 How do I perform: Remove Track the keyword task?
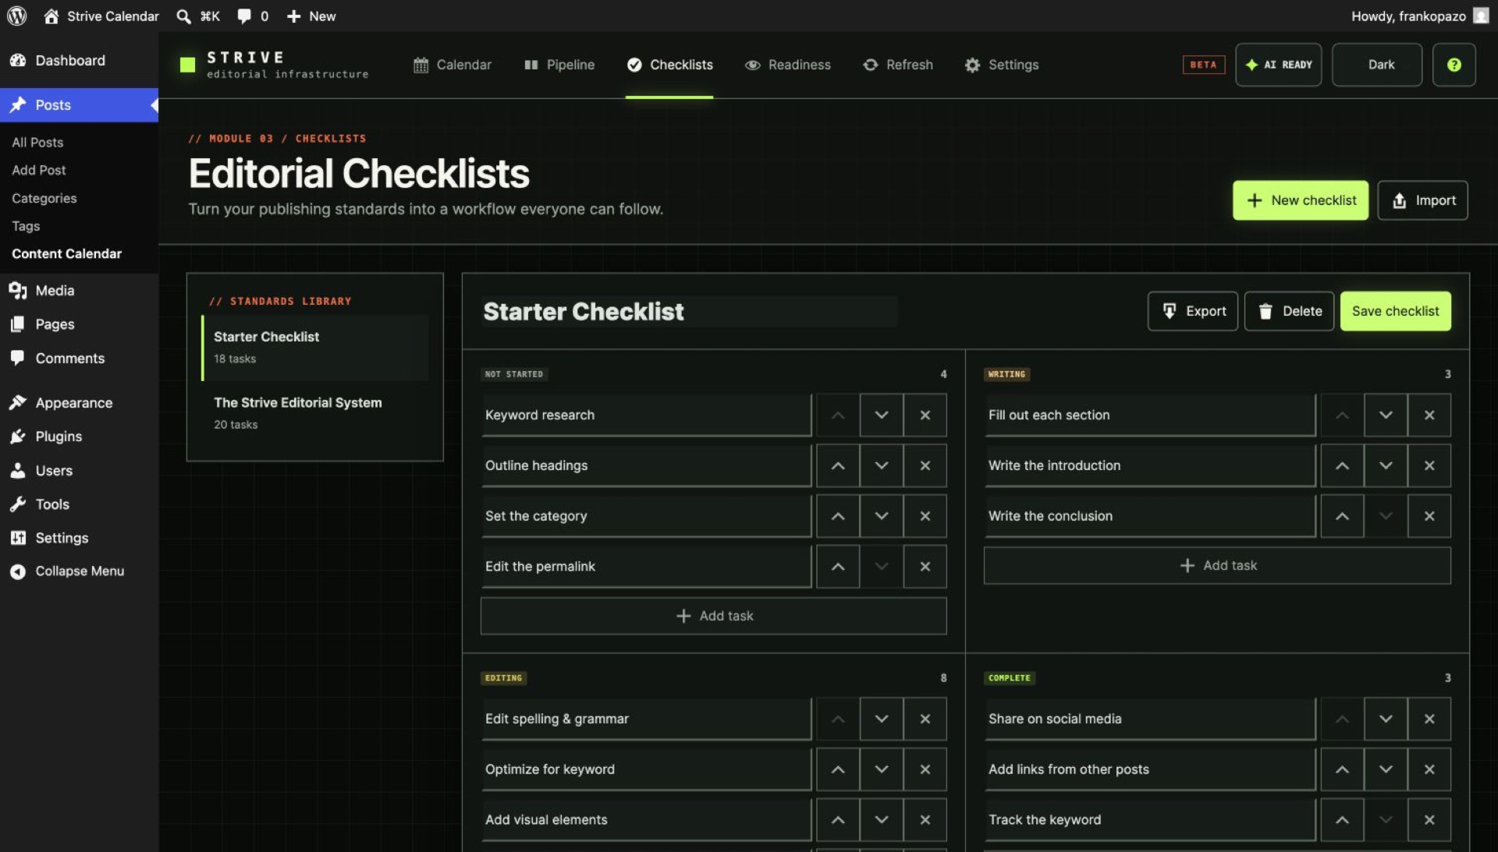(x=1429, y=820)
